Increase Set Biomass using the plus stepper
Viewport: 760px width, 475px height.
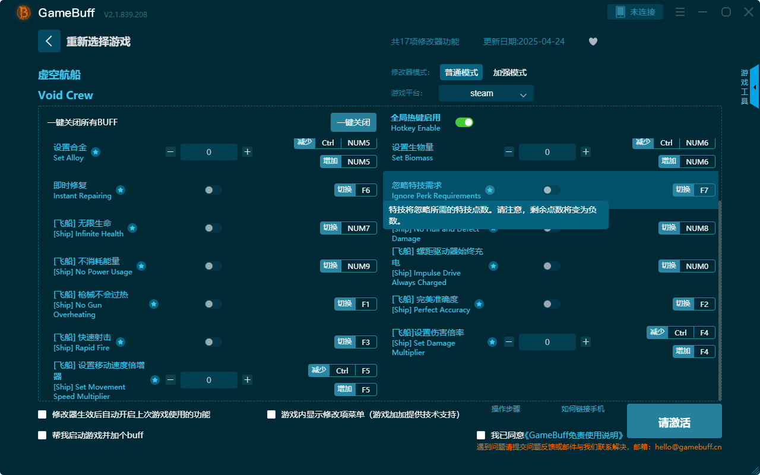585,152
